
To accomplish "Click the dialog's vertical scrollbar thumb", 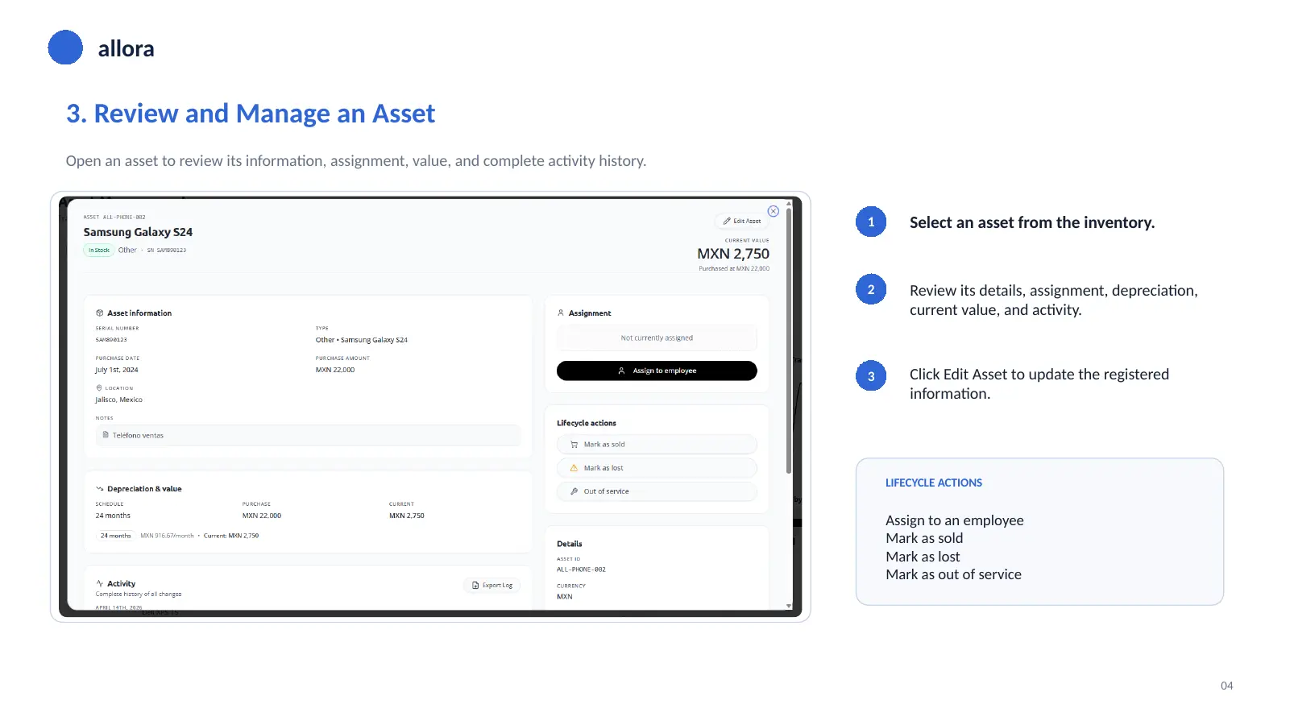I will click(x=789, y=342).
